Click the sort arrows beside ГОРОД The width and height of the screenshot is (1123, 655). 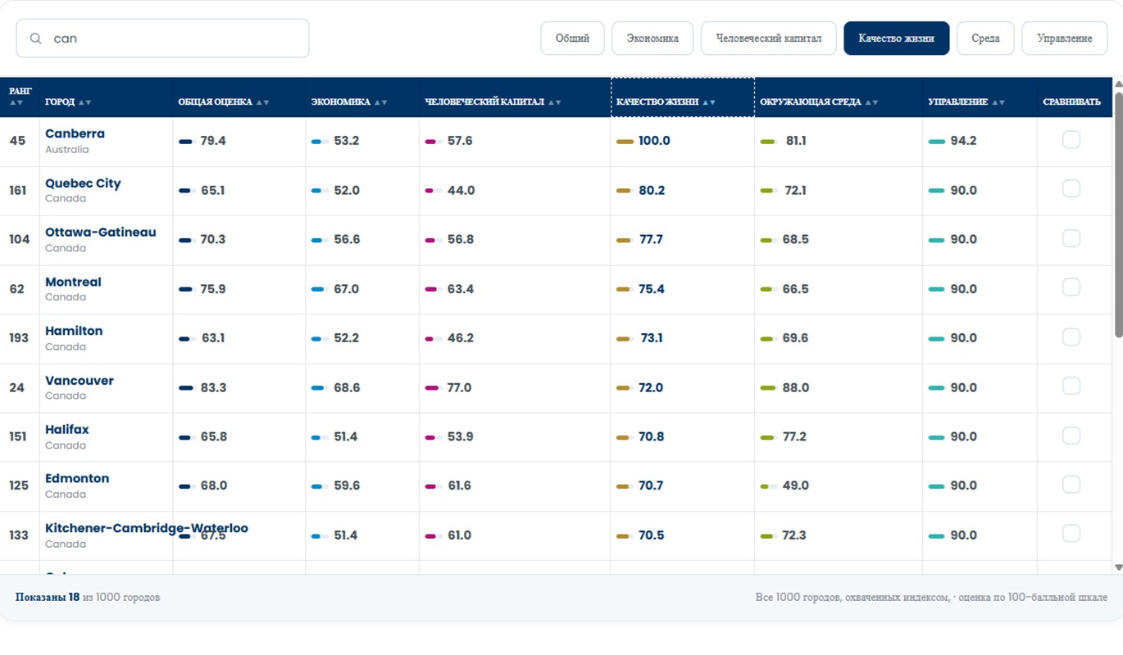tap(84, 102)
